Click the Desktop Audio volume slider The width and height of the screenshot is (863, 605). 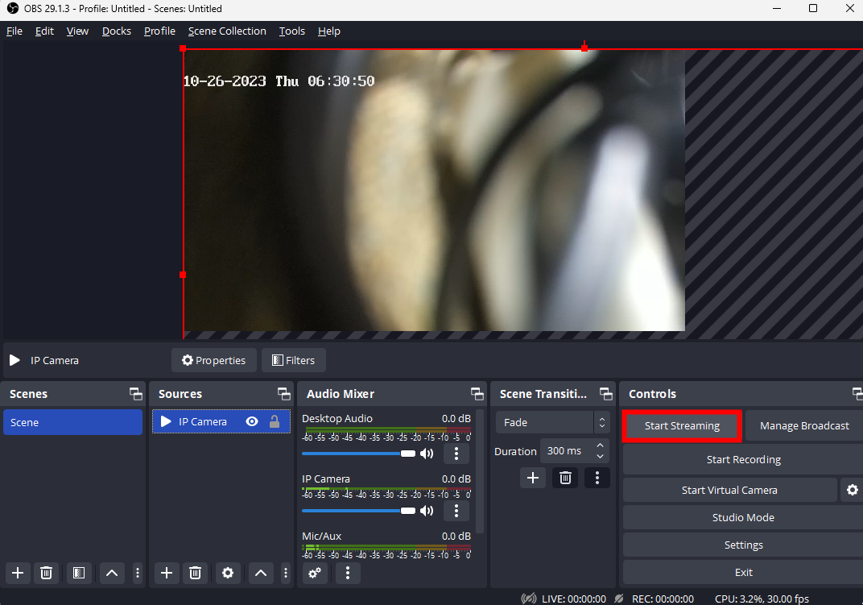(354, 454)
